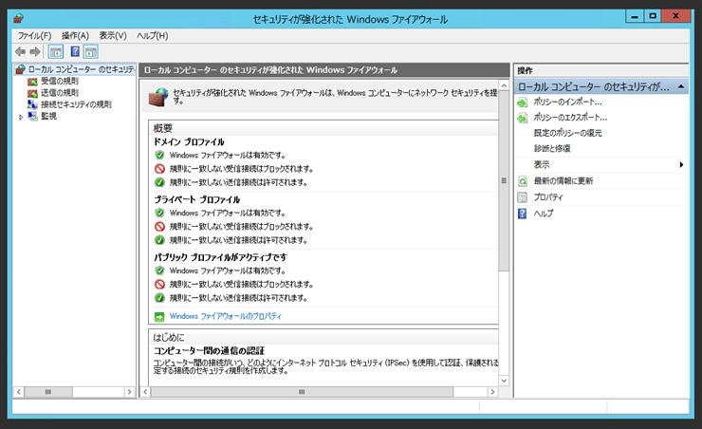The height and width of the screenshot is (429, 702).
Task: Click red block icon under パブリック プロファイル
Action: click(x=159, y=285)
